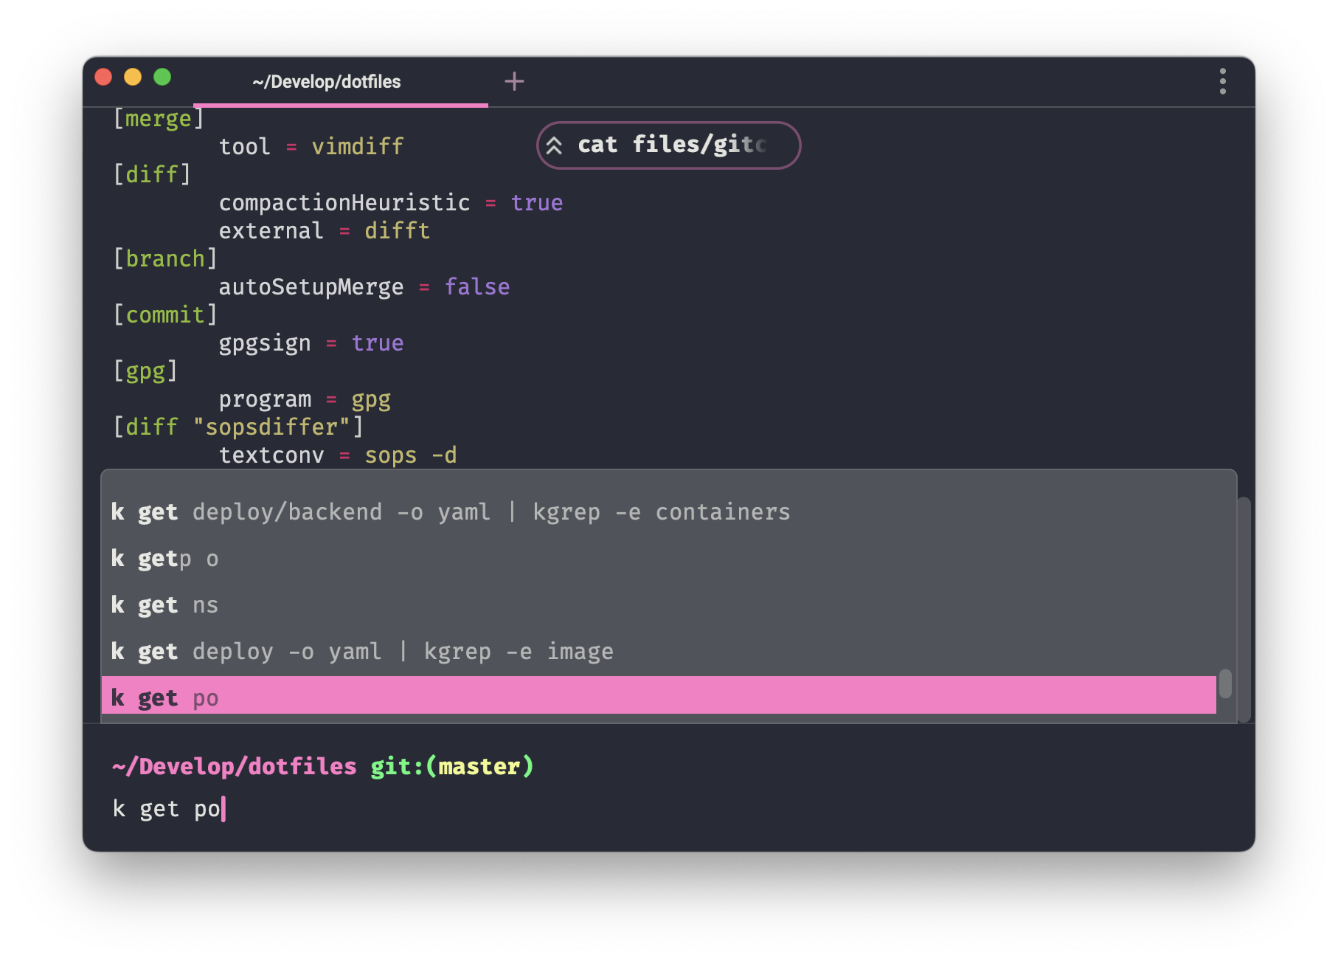Click 'gpgsign = true' line

tap(311, 343)
